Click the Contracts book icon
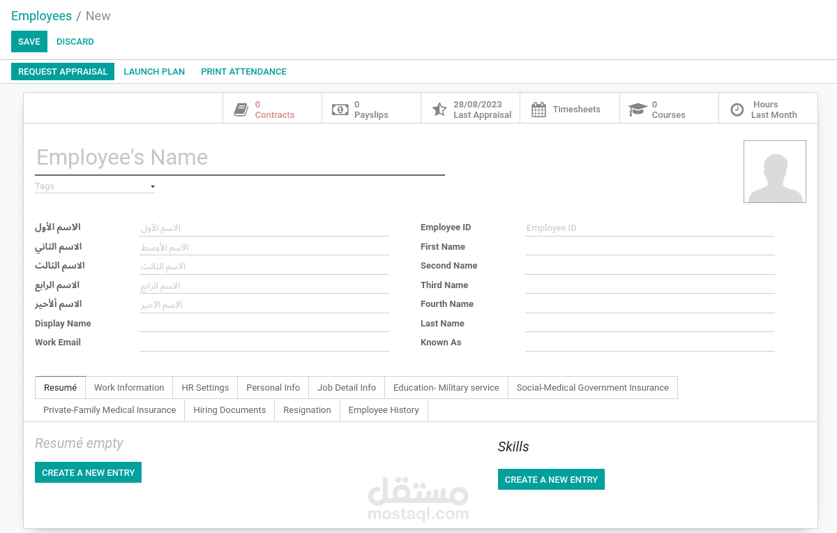The image size is (837, 533). pyautogui.click(x=241, y=110)
